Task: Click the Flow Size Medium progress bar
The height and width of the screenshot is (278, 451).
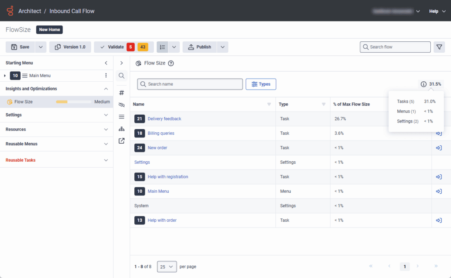Action: (73, 101)
